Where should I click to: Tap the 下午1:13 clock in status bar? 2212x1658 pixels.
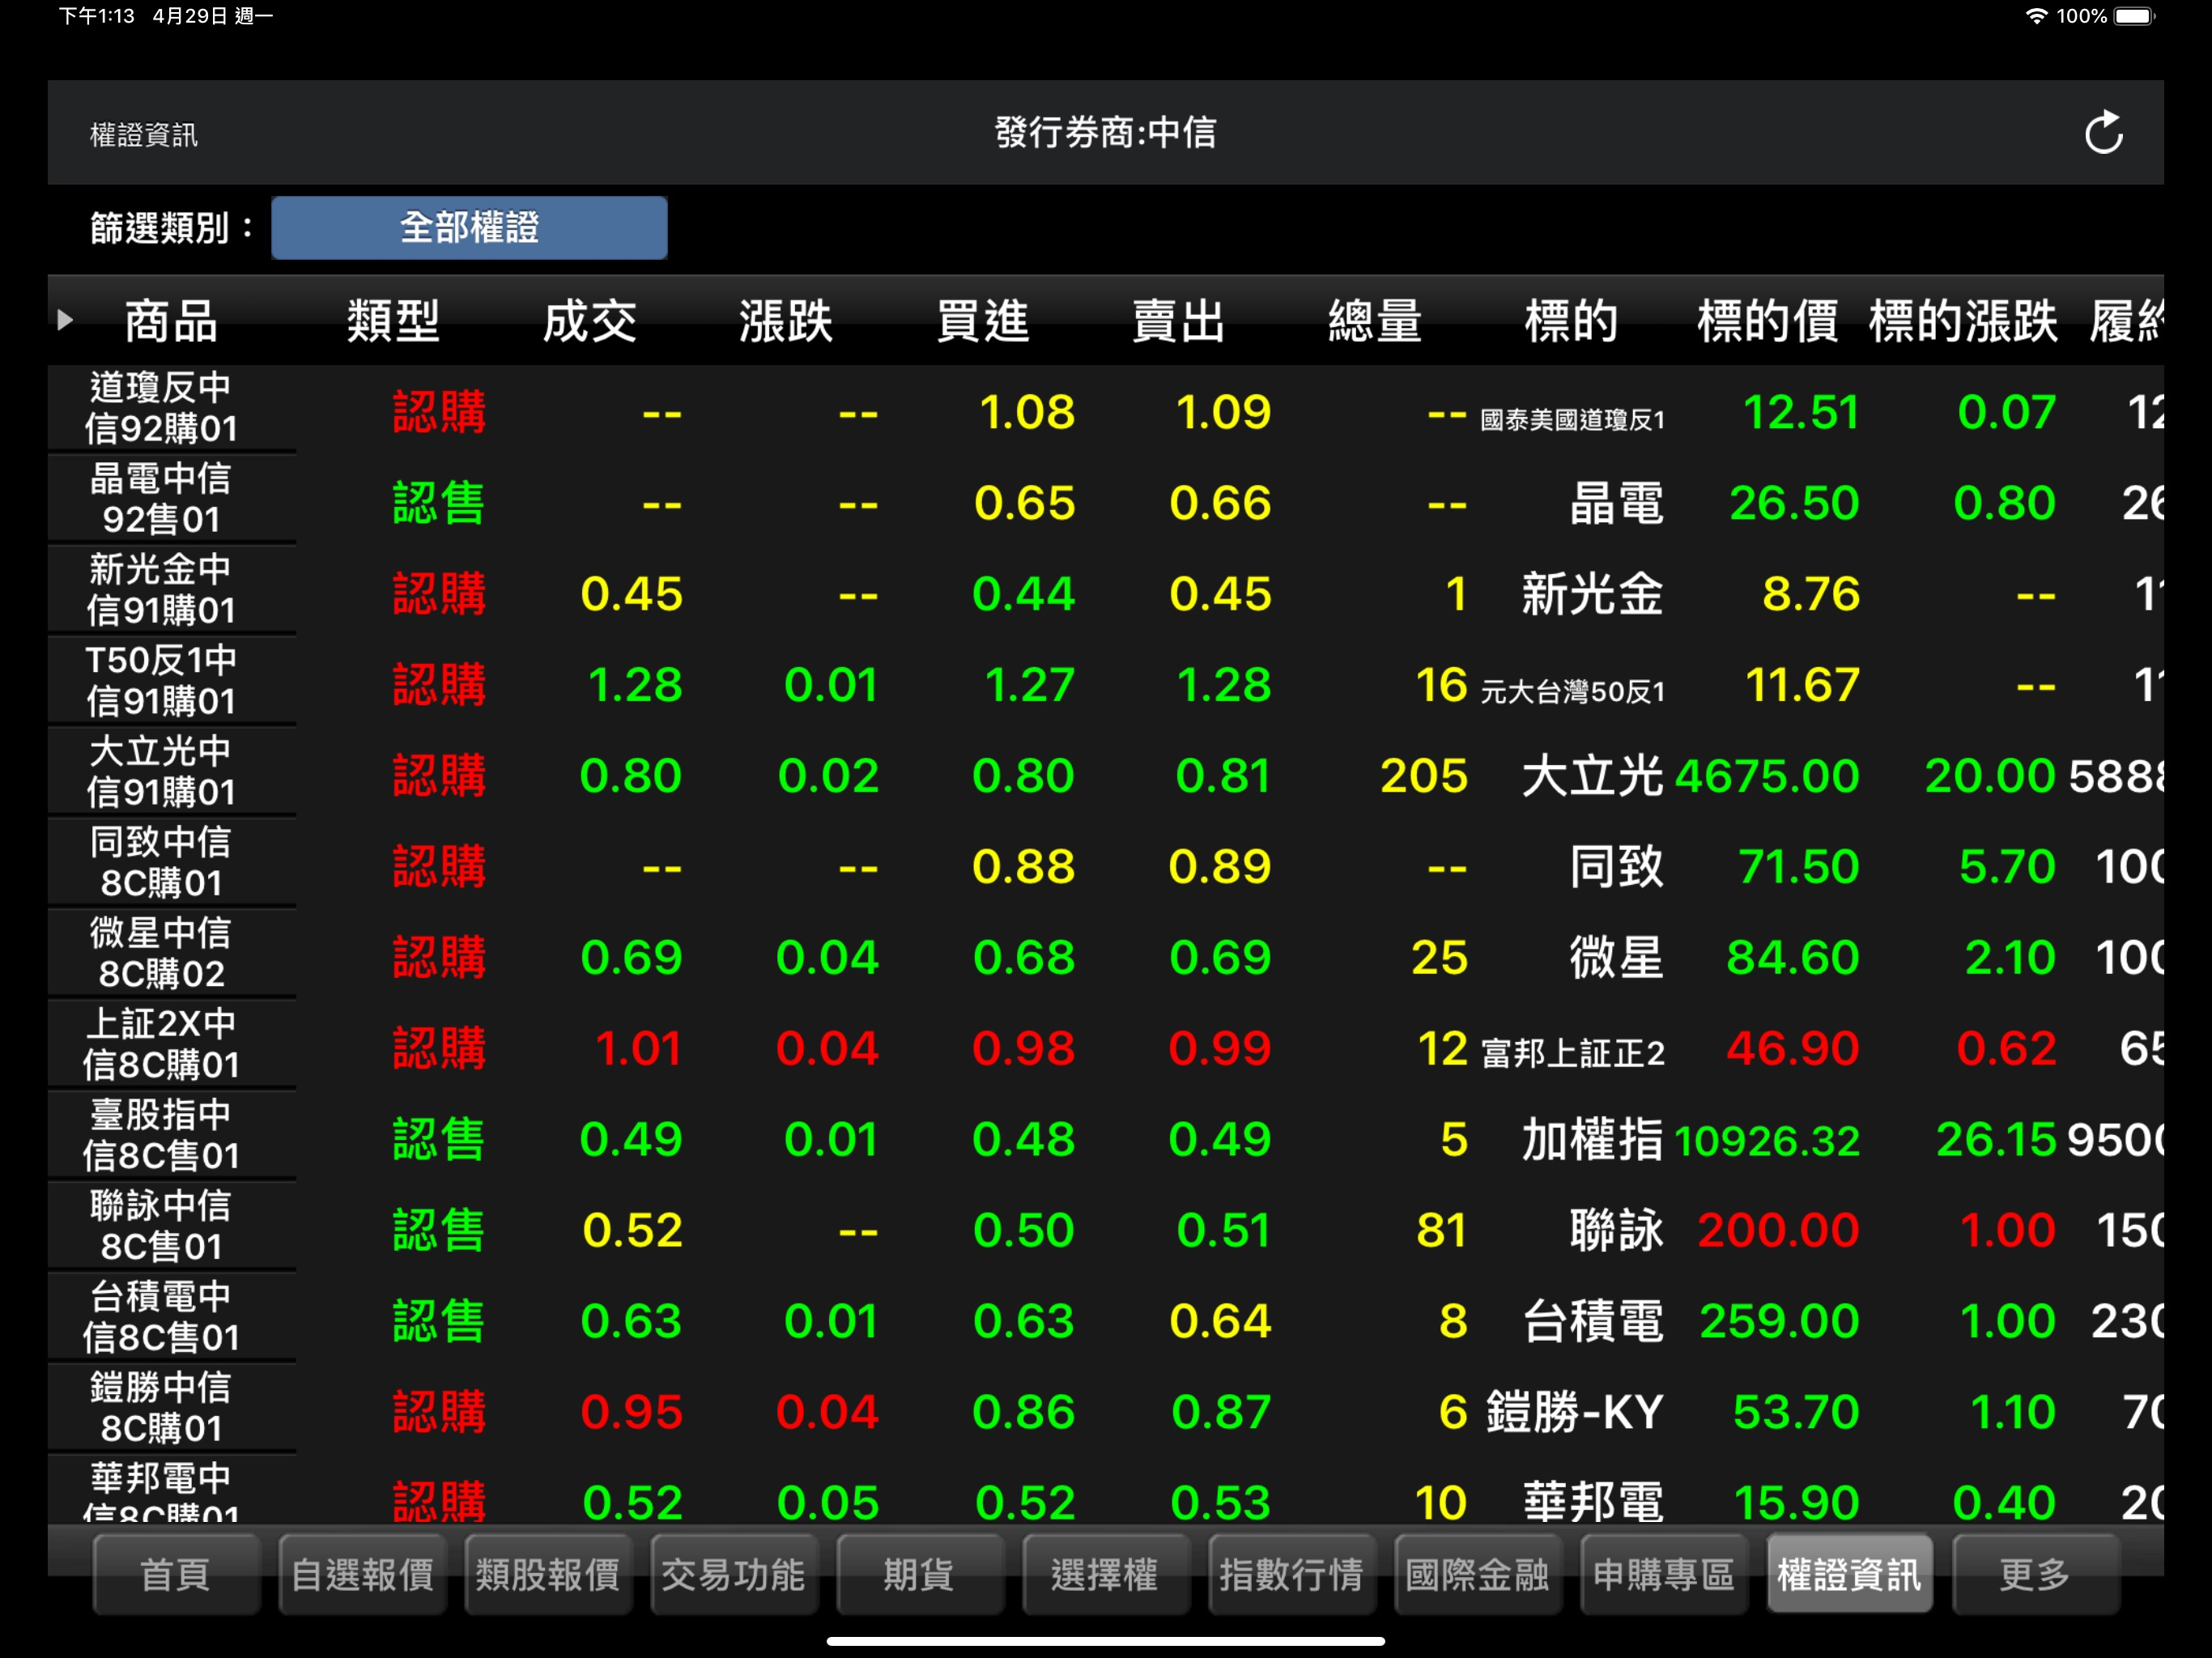[96, 16]
